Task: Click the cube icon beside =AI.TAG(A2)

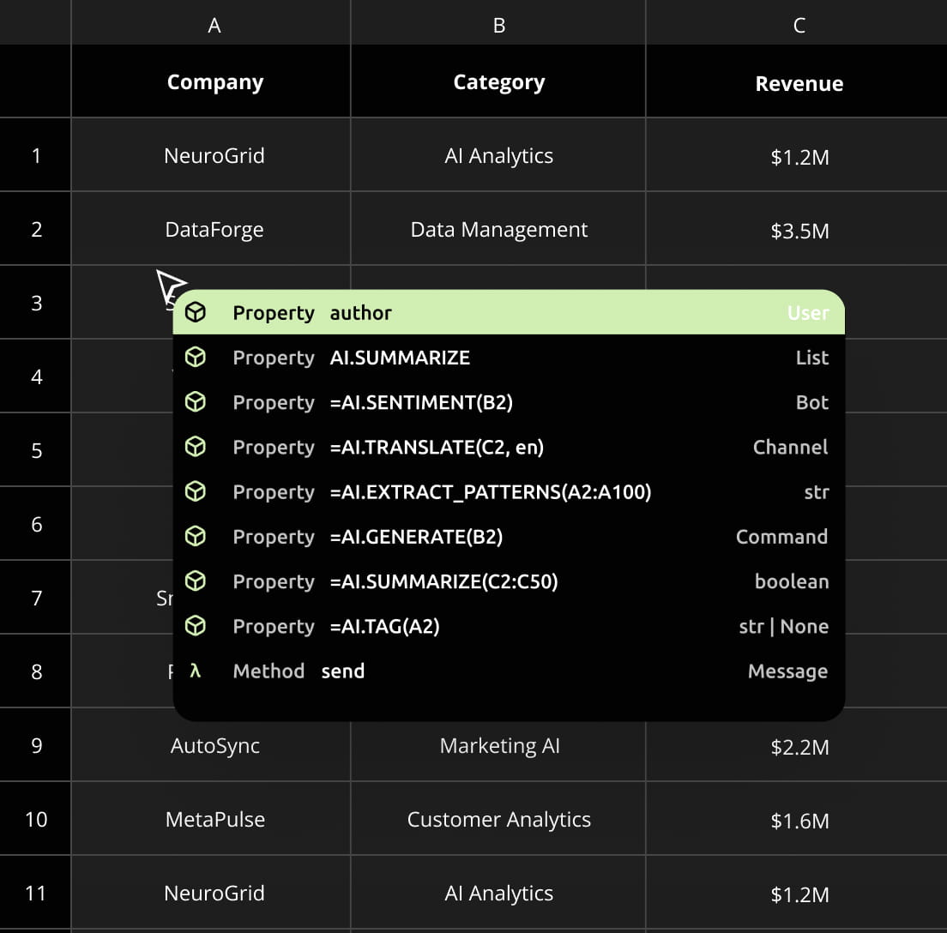Action: [x=195, y=625]
